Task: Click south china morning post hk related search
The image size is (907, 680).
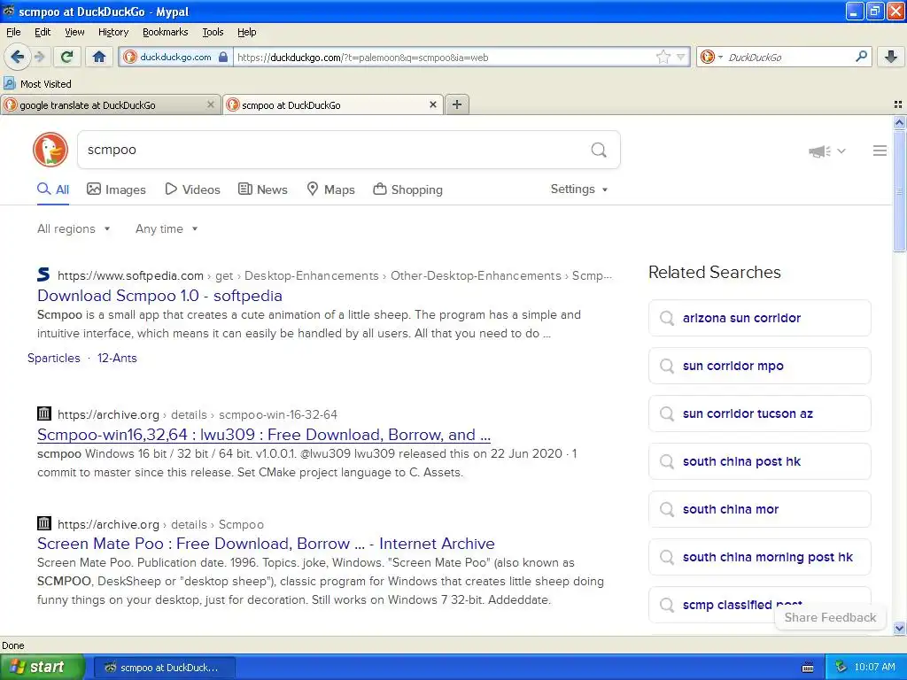Action: (x=759, y=557)
